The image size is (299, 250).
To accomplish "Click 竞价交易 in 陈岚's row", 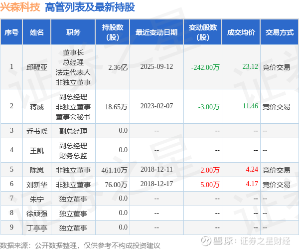I will point(276,170).
